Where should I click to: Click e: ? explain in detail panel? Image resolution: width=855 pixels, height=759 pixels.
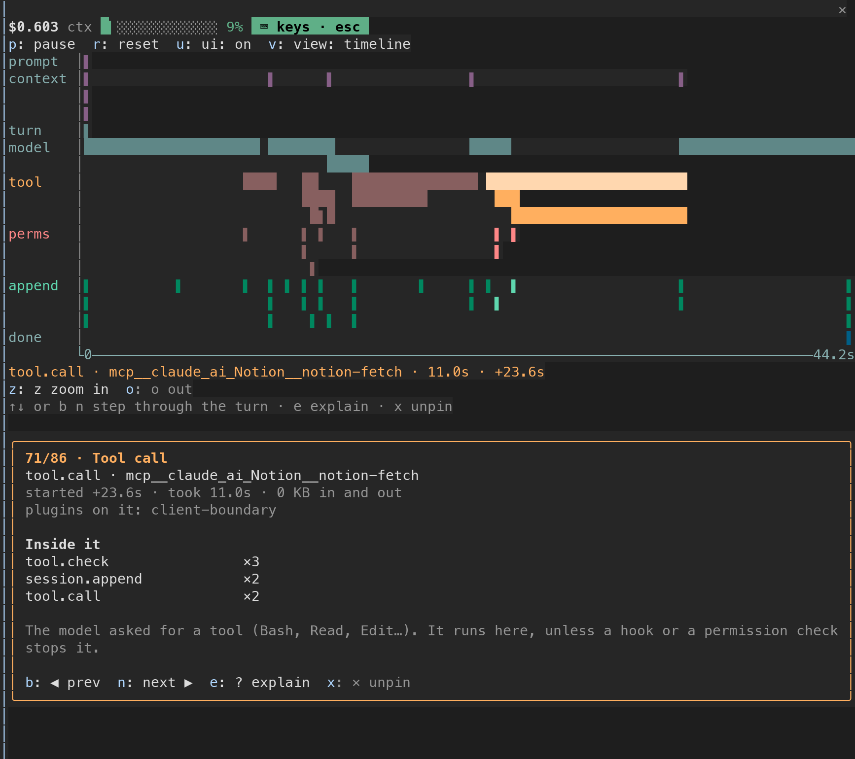[260, 683]
